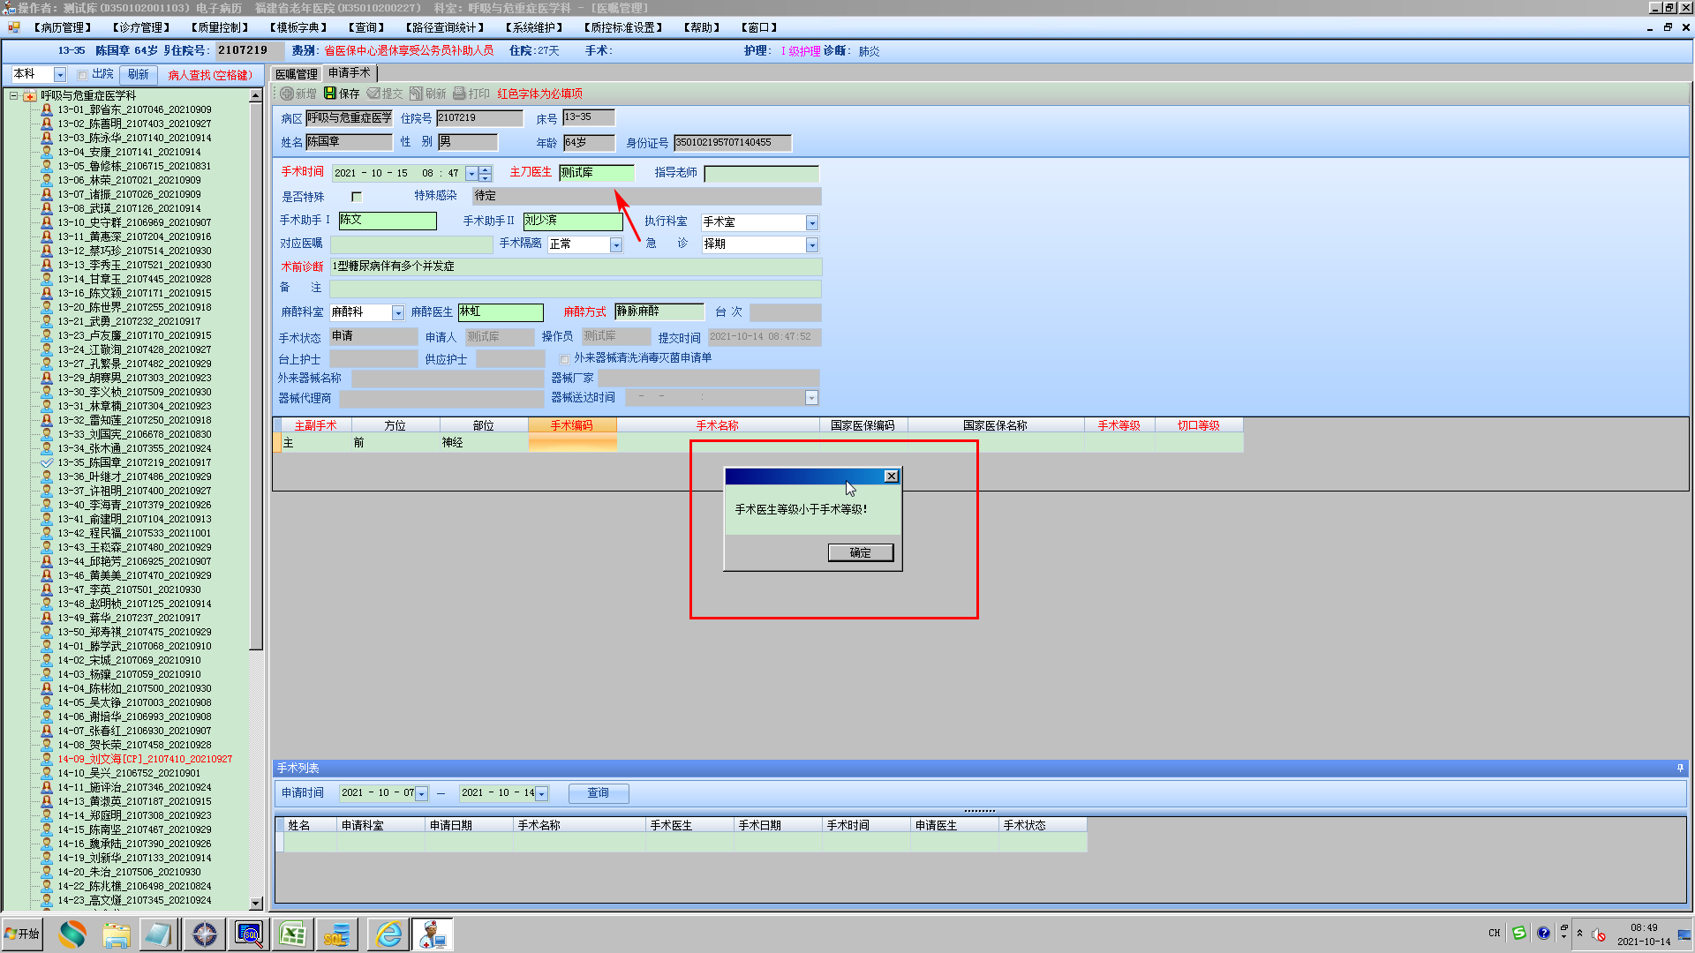Screen dimensions: 1695x953
Task: Click 确定 in the warning dialog
Action: 860,552
